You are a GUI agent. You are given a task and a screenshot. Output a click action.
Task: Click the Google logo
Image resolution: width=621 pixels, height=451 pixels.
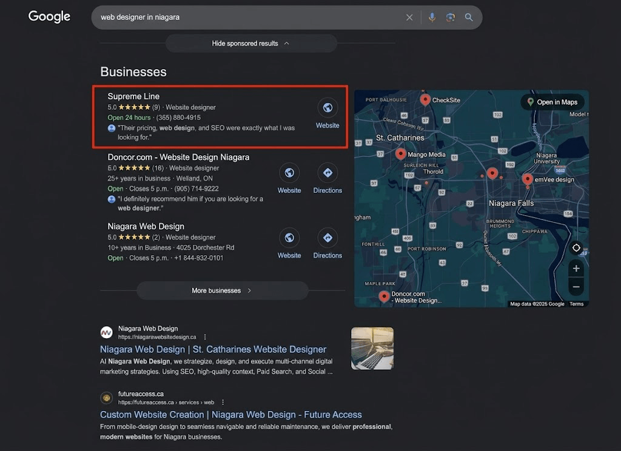pos(49,16)
